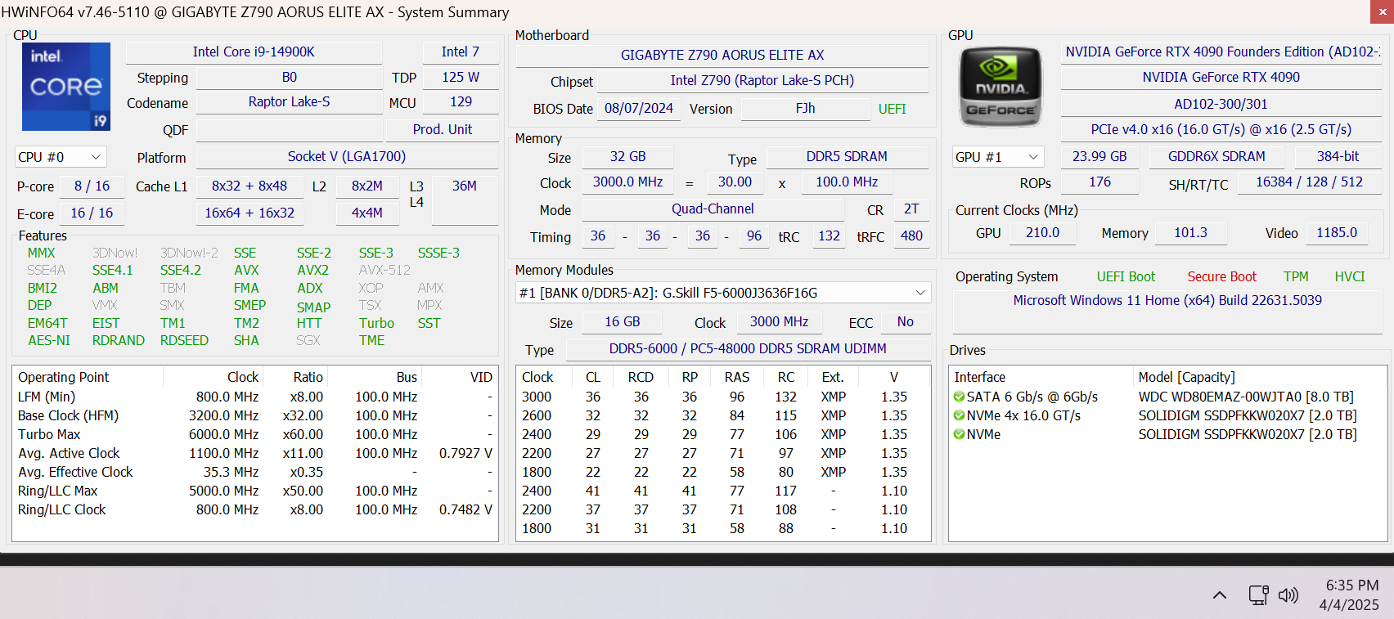This screenshot has height=619, width=1394.
Task: Open the CPU #0 selector dropdown
Action: tap(61, 157)
